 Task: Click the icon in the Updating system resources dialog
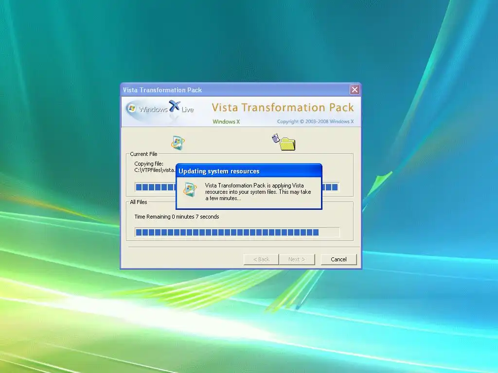click(190, 190)
